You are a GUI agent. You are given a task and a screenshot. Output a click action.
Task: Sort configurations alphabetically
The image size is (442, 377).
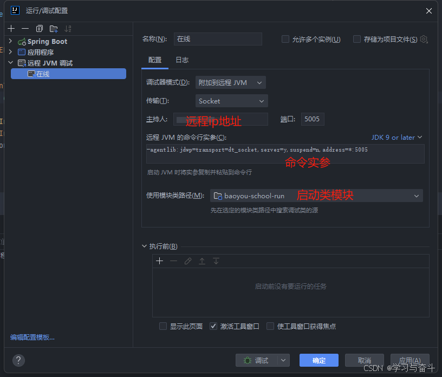pyautogui.click(x=67, y=28)
